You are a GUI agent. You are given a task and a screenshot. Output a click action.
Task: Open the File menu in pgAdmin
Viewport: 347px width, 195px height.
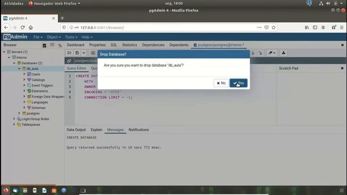pos(38,37)
